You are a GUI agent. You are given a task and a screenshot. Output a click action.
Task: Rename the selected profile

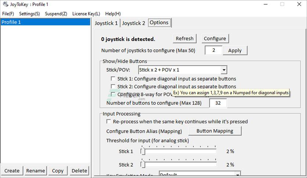pos(36,171)
